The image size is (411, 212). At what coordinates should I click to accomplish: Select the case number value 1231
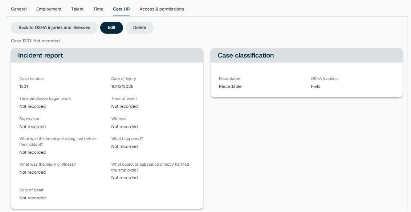click(x=24, y=86)
